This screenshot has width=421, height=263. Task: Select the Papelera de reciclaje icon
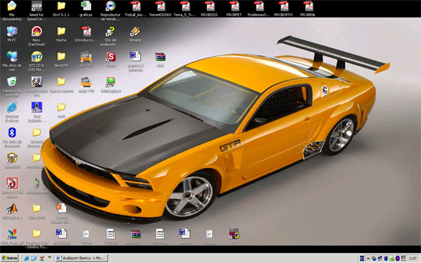[12, 82]
